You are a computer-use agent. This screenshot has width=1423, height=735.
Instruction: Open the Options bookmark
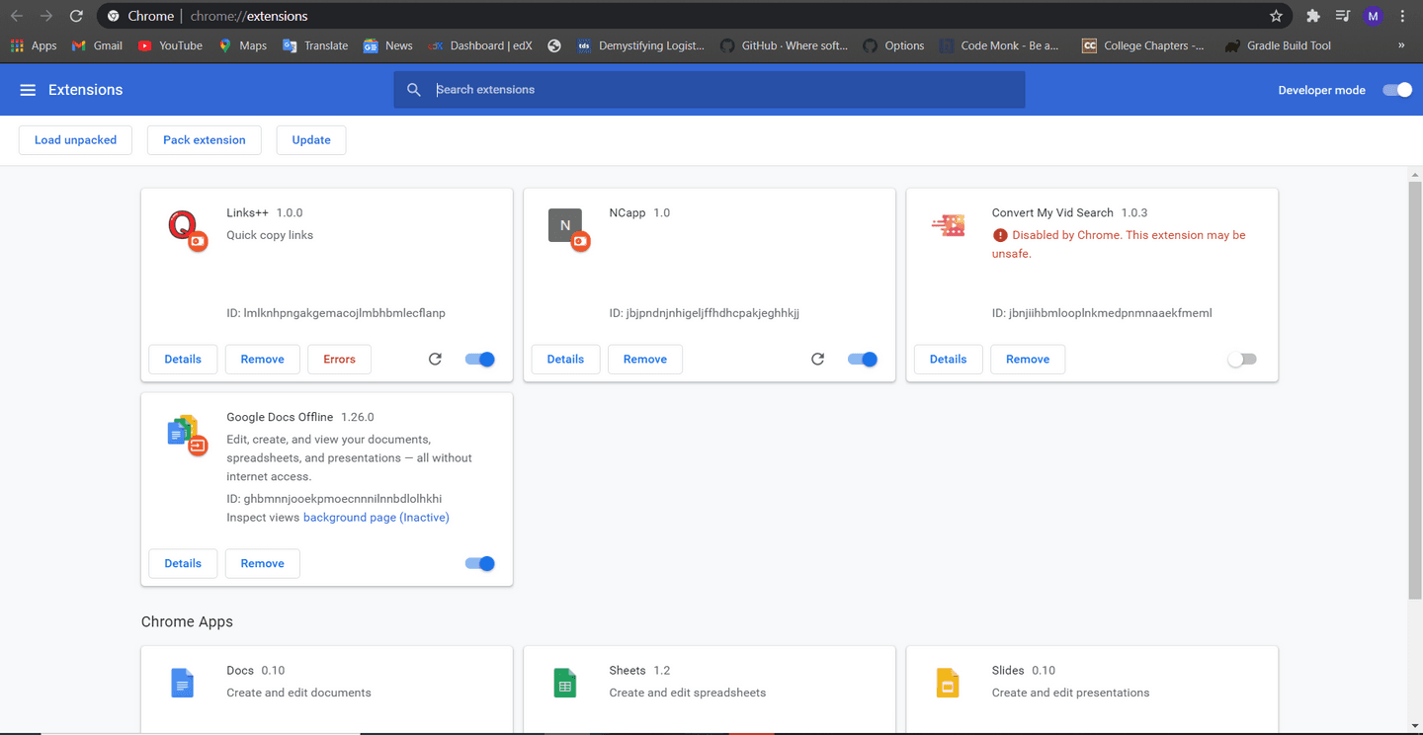click(x=893, y=45)
